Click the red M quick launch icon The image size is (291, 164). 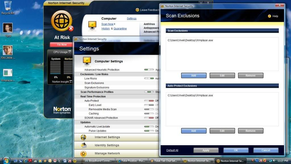70,161
